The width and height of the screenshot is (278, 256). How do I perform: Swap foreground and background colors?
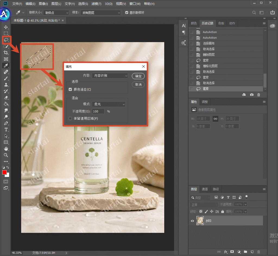(8, 167)
